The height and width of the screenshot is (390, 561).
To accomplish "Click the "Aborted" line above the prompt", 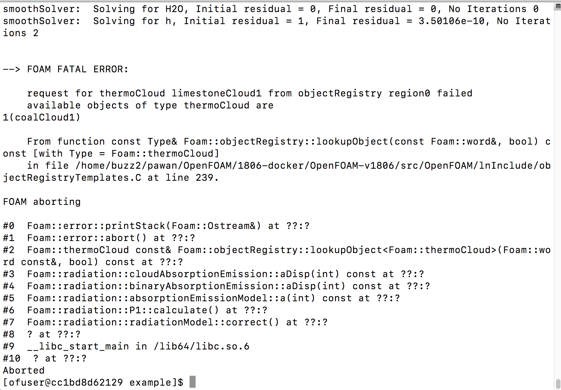I will tap(24, 370).
